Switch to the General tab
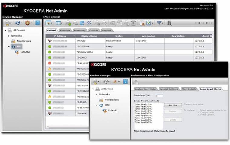The width and height of the screenshot is (230, 145). point(51,30)
